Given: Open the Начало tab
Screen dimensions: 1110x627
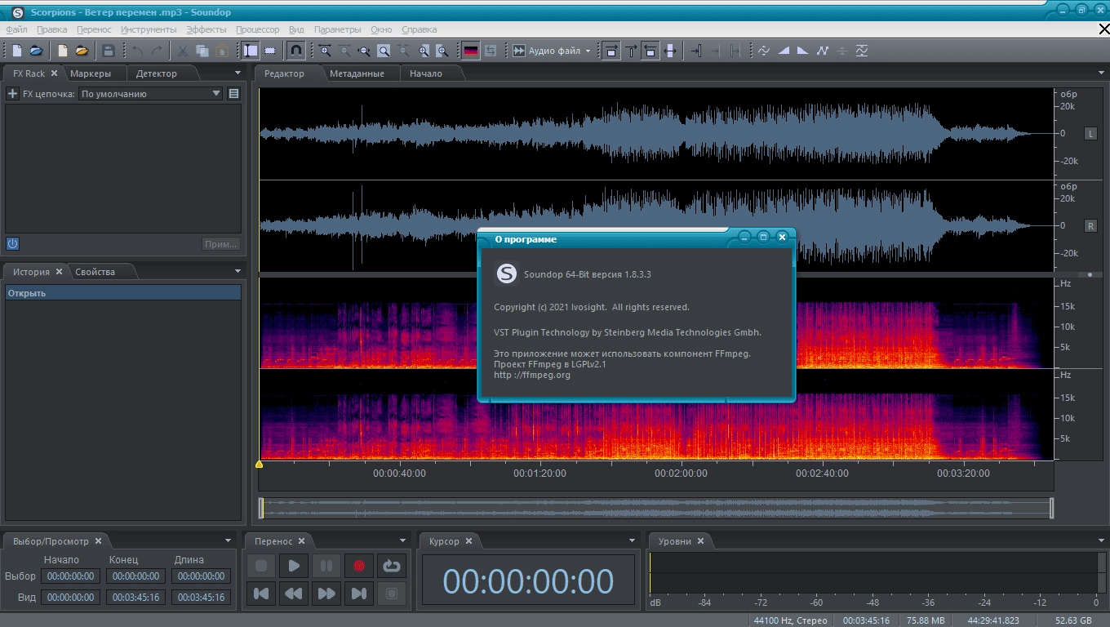Looking at the screenshot, I should (426, 73).
